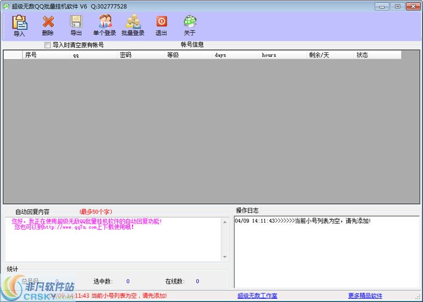Viewport: 423px width, 302px height.
Task: Sort by the qq column header
Action: [x=93, y=55]
